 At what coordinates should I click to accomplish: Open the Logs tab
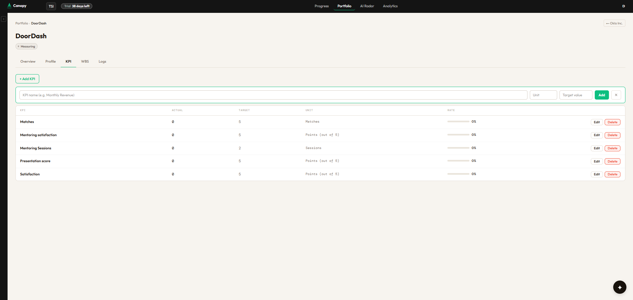(102, 62)
